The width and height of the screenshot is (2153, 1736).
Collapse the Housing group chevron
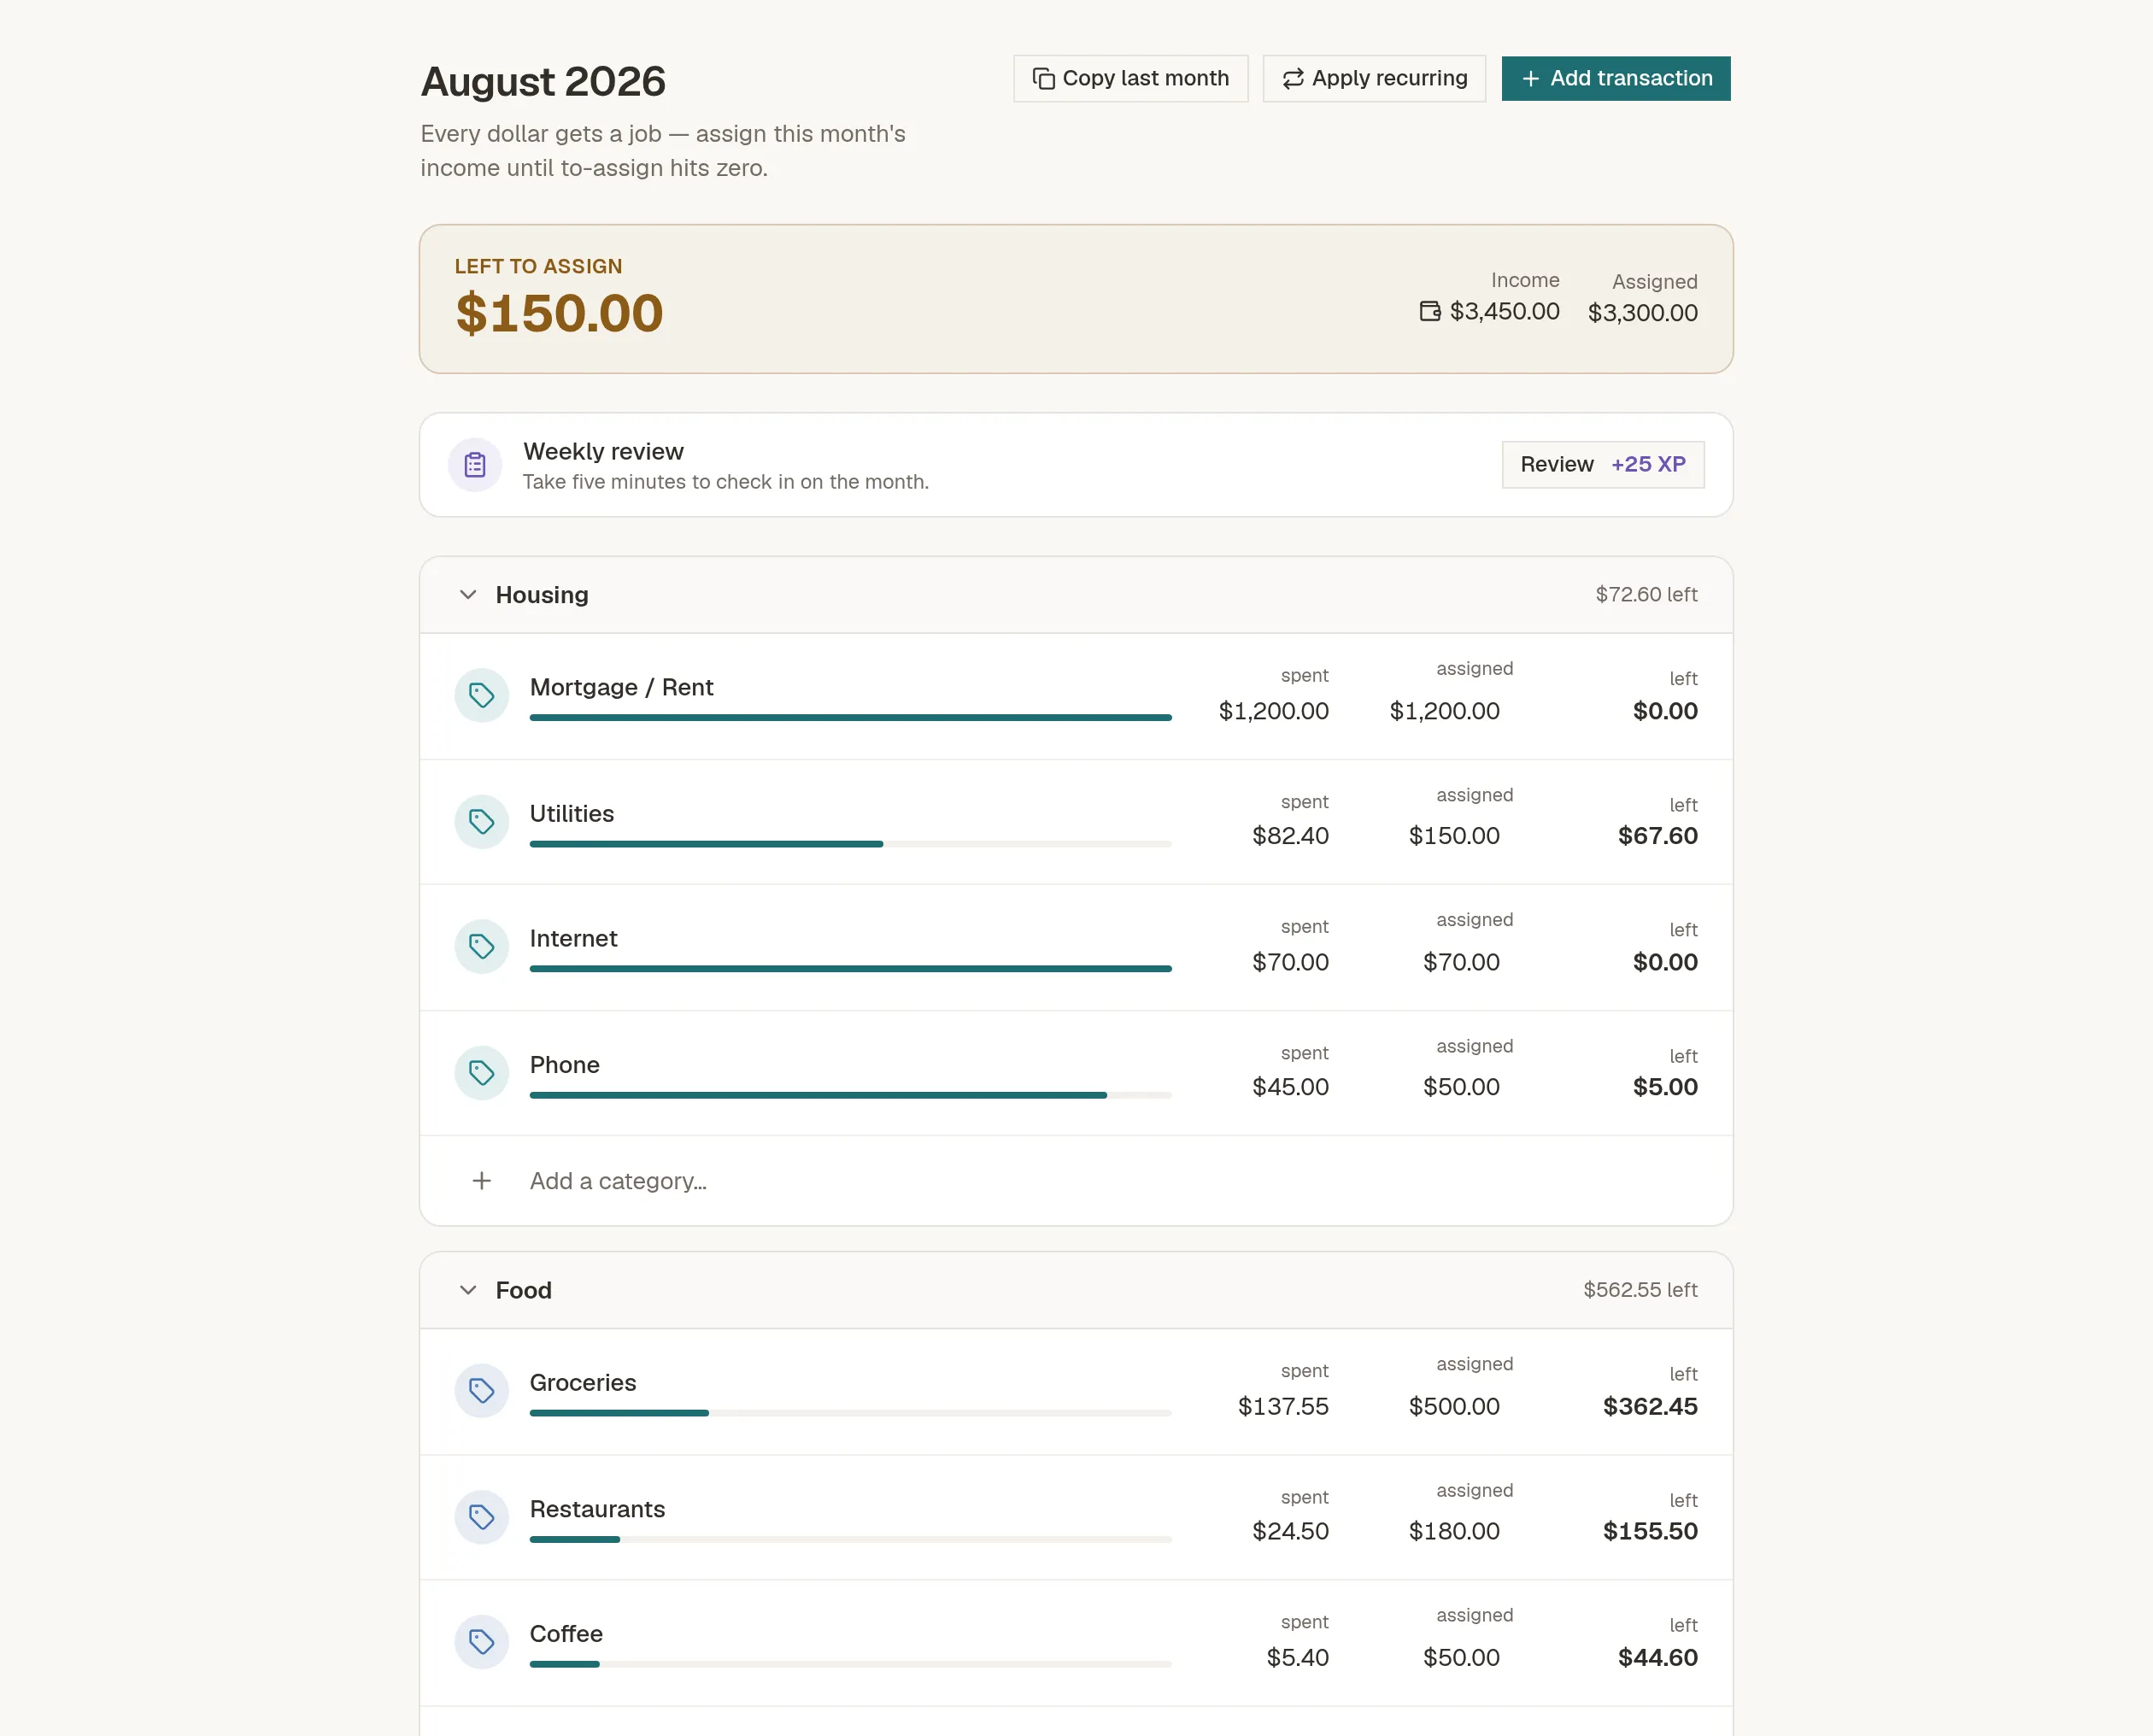tap(467, 595)
